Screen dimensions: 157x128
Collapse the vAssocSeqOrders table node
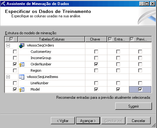(8, 46)
